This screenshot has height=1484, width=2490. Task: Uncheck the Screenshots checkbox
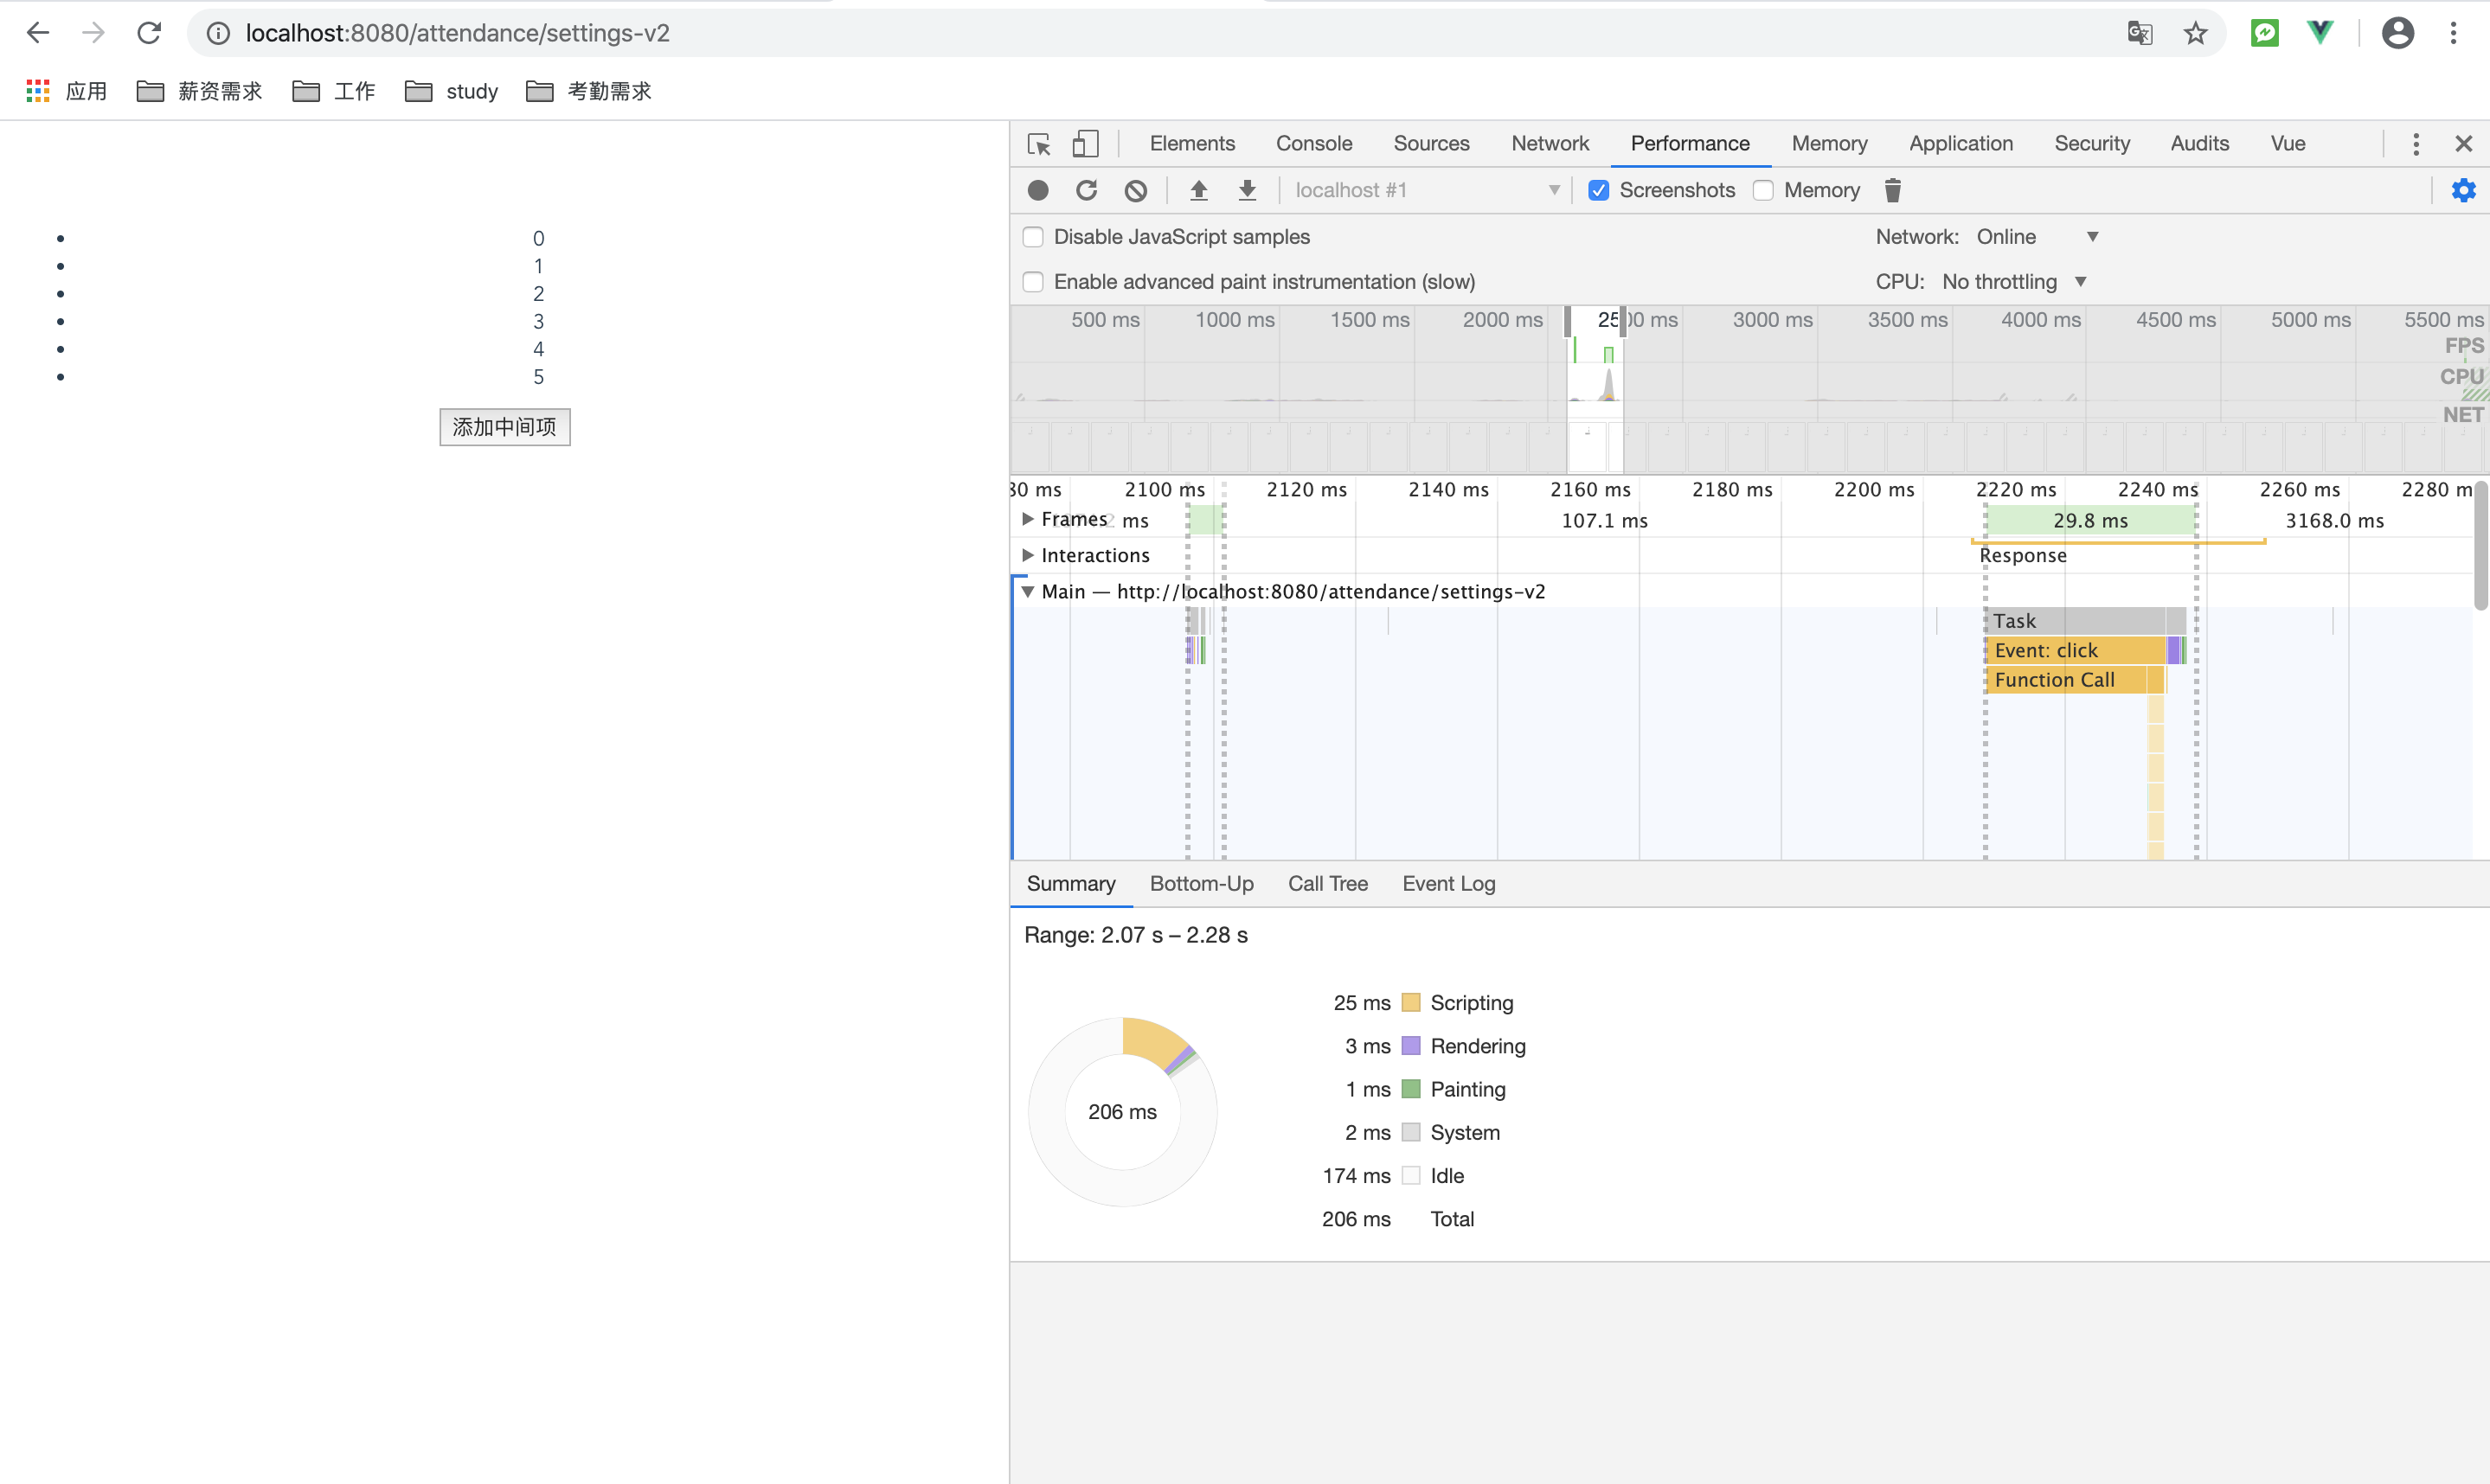point(1599,190)
